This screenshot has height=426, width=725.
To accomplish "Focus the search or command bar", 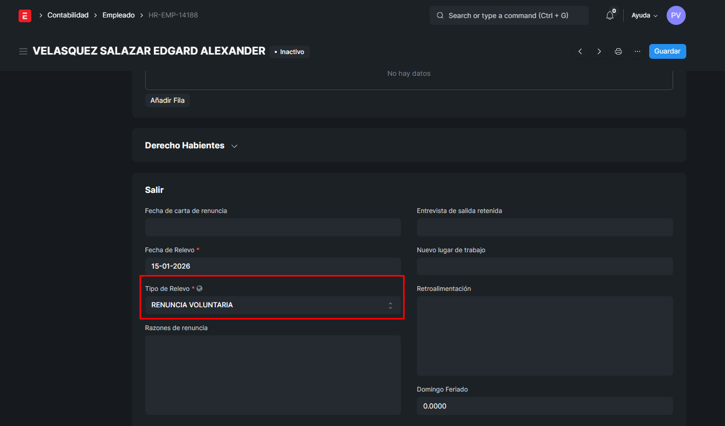I will point(509,15).
